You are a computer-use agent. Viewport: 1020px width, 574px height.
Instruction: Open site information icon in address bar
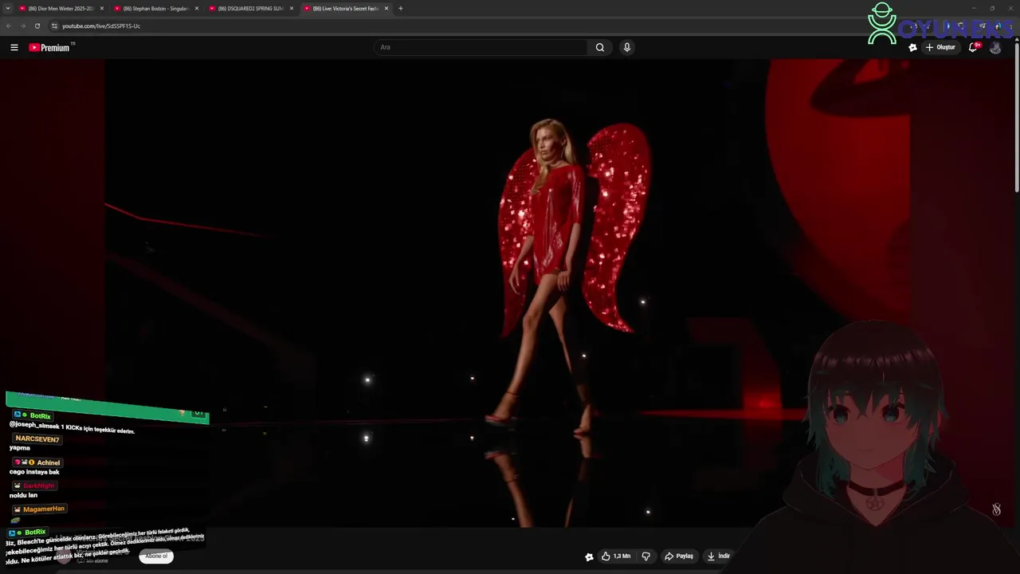[54, 26]
